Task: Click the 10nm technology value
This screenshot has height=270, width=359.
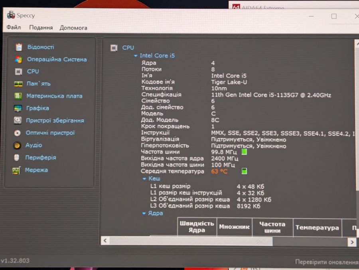Action: [219, 89]
